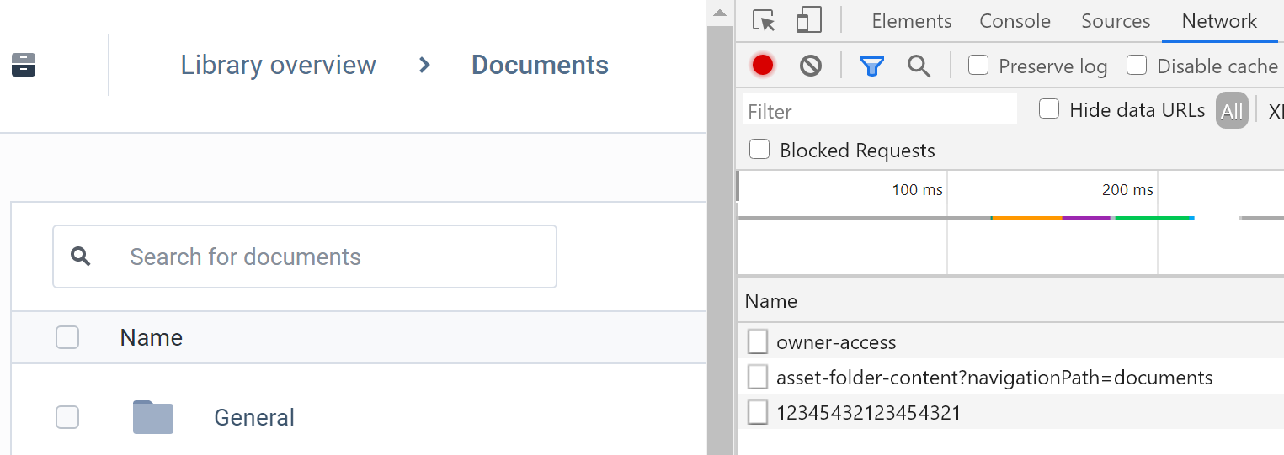The width and height of the screenshot is (1284, 455).
Task: Click the Documents breadcrumb
Action: [x=540, y=65]
